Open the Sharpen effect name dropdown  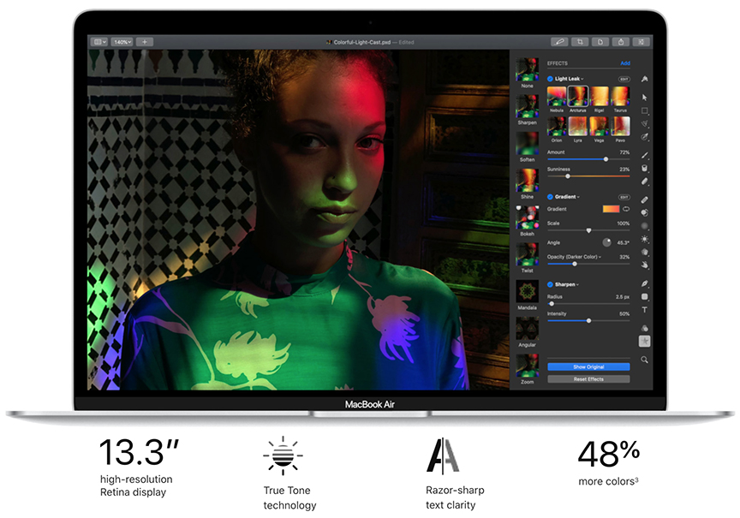coord(567,284)
